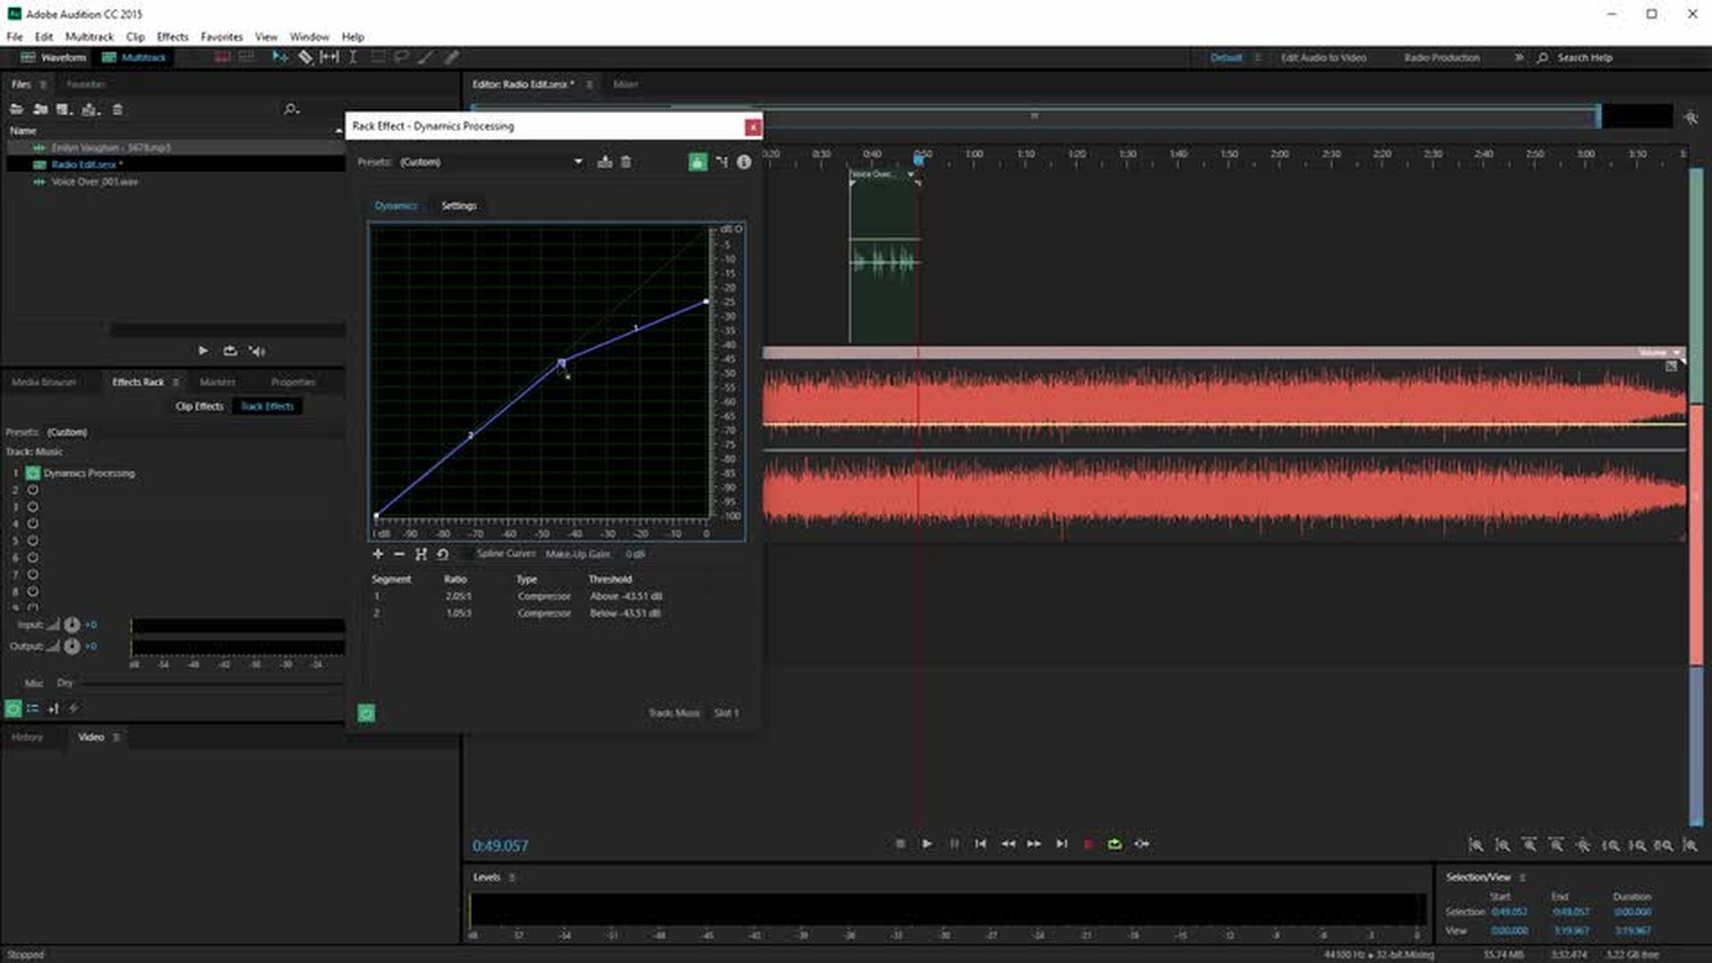1712x963 pixels.
Task: Toggle power for effects slot 6
Action: [33, 557]
